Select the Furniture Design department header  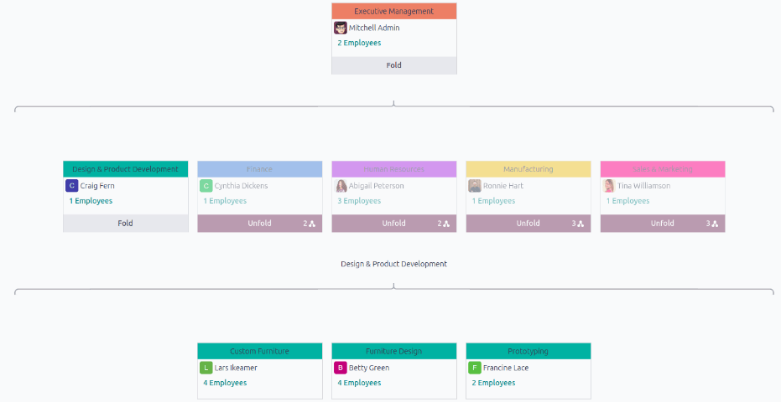click(x=393, y=351)
